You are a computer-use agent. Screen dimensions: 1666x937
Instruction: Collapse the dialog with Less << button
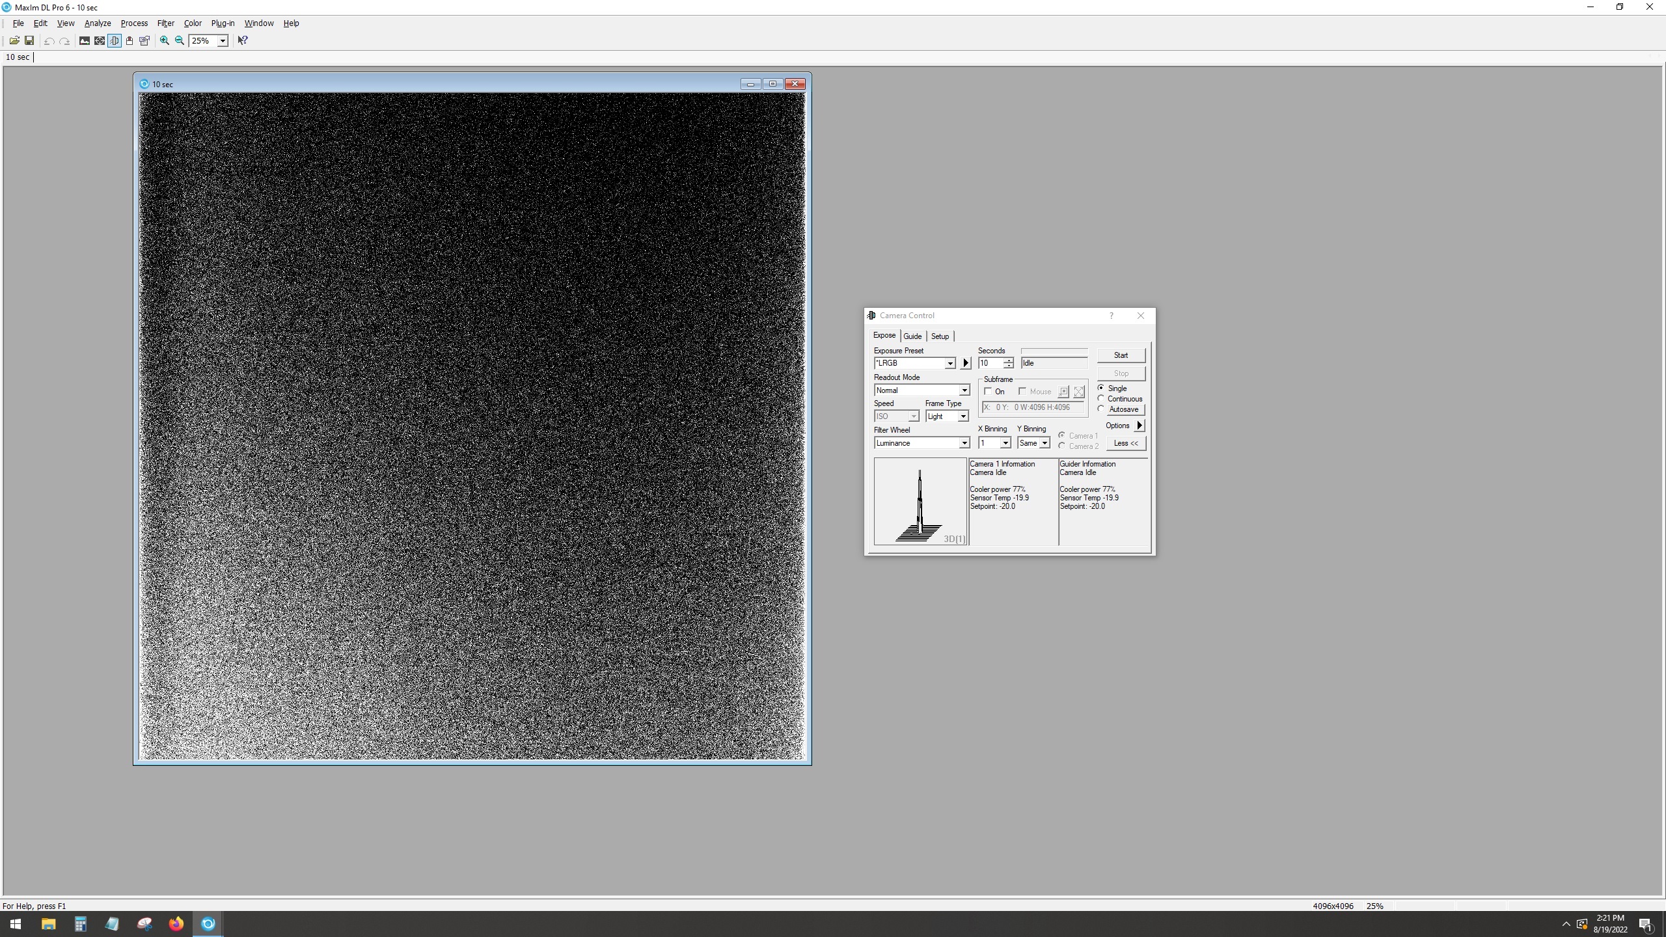pos(1126,443)
